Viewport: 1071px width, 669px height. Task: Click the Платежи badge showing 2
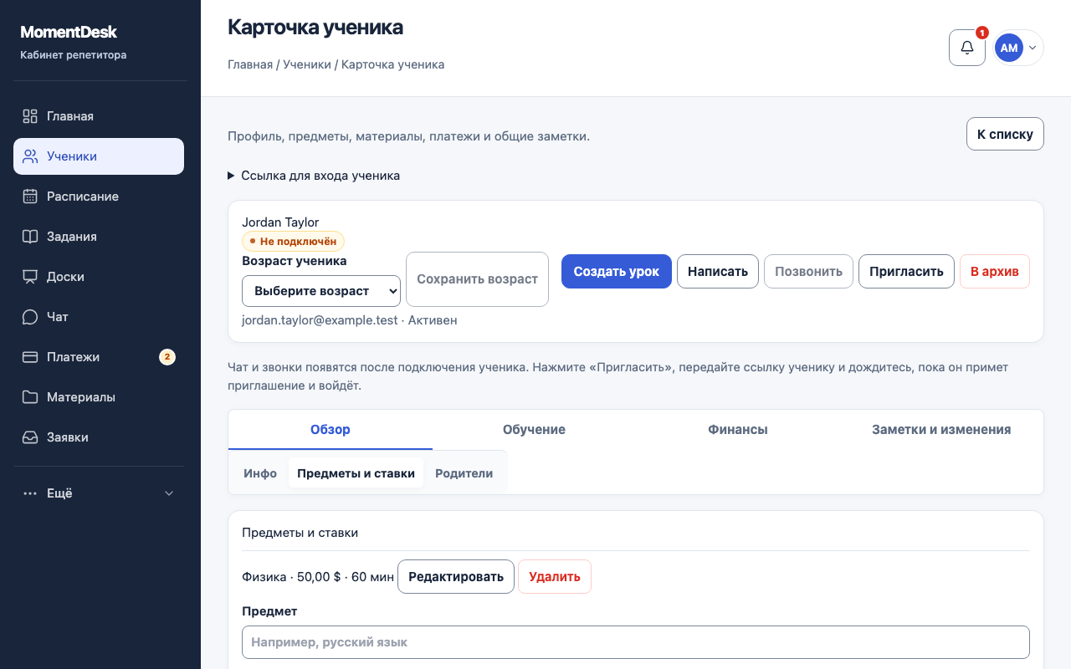(167, 357)
